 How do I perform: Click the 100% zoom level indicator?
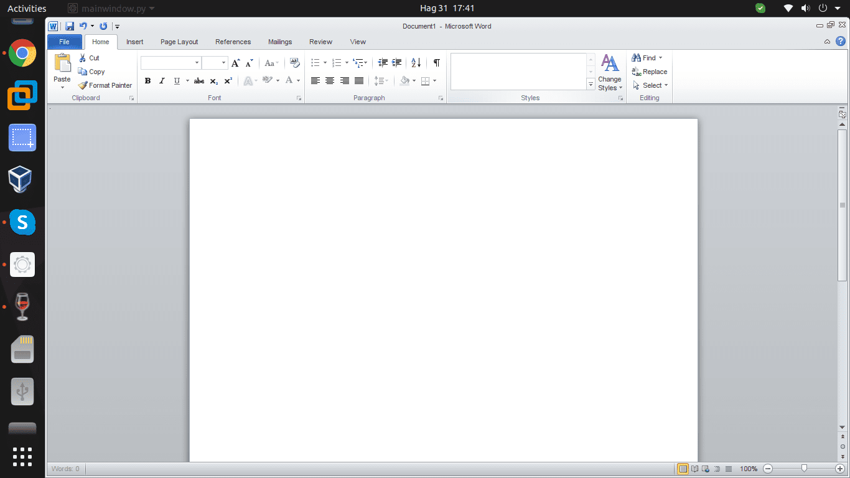[749, 469]
